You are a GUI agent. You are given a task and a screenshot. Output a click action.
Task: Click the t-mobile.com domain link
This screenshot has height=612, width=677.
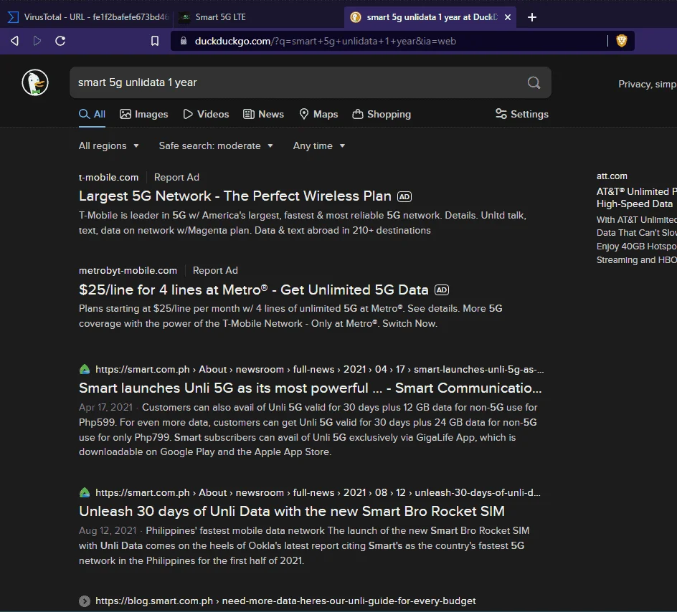(108, 177)
